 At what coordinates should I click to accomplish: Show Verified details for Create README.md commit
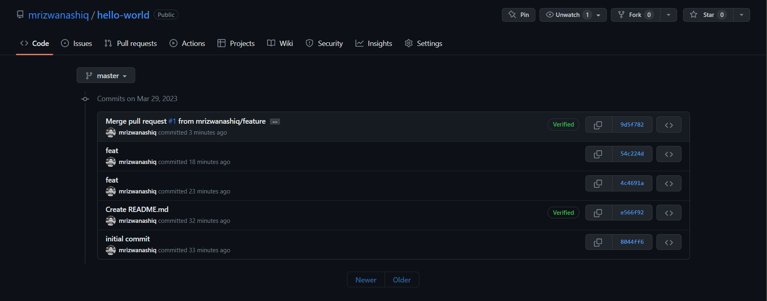pyautogui.click(x=563, y=213)
